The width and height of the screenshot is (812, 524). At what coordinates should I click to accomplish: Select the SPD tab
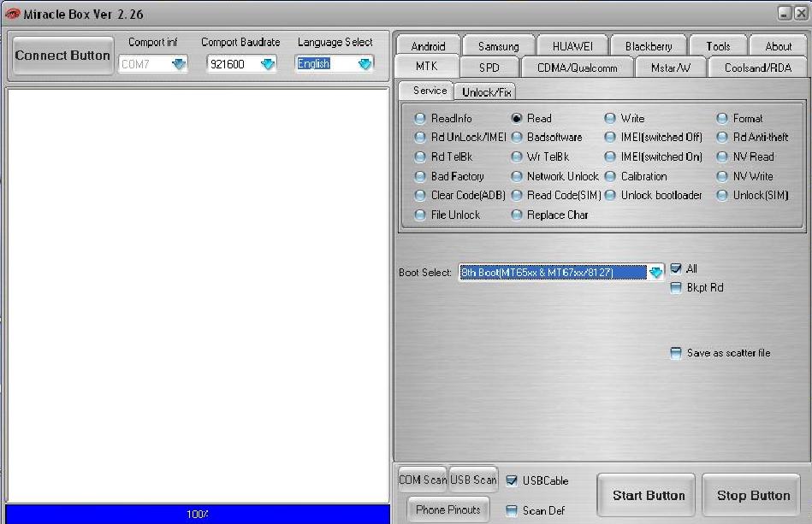click(489, 68)
